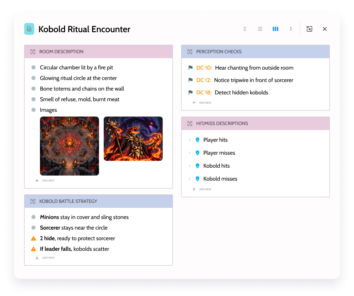Screen dimensions: 354x296
Task: Click the bullet beside 'Minions stay in cover'
Action: (33, 217)
